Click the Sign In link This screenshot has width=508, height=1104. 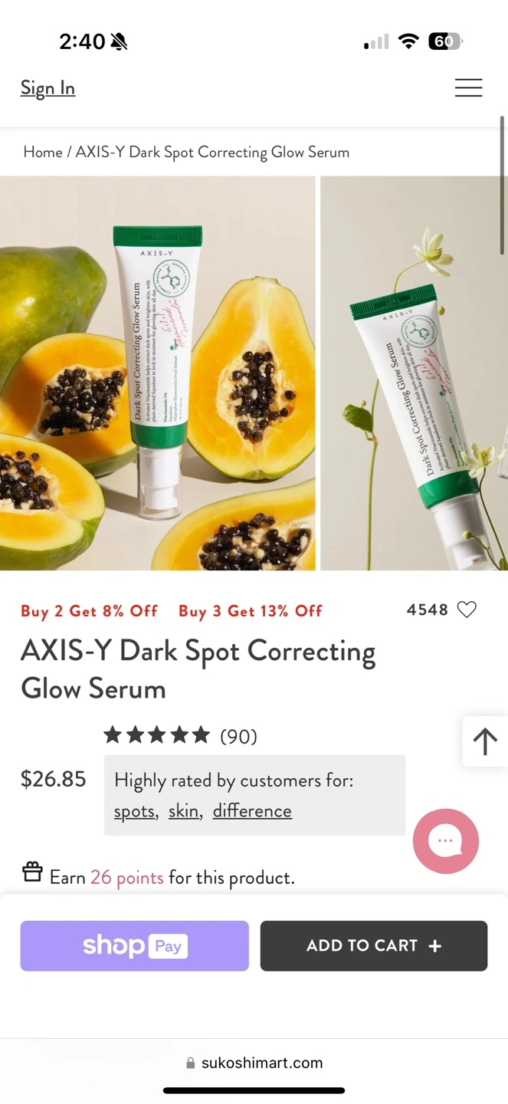pos(48,88)
